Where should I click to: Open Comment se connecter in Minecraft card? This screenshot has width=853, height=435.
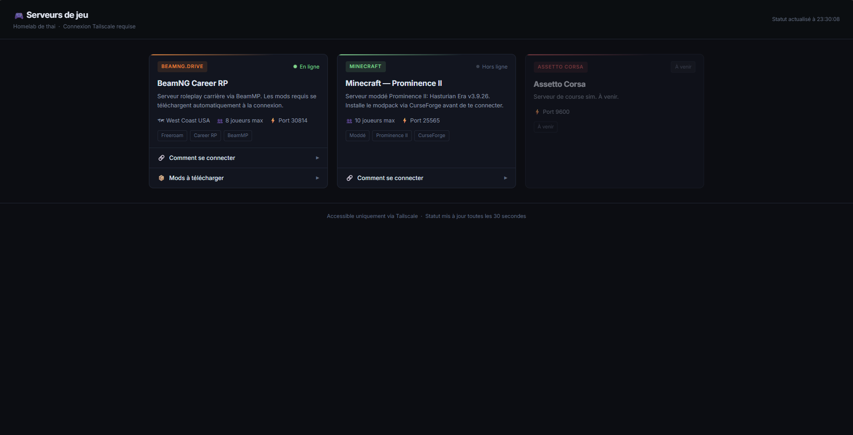click(426, 178)
